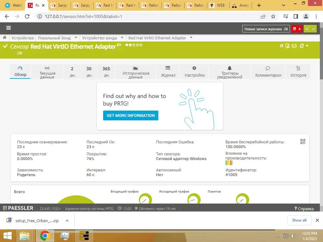The height and width of the screenshot is (242, 323).
Task: Open dropdown arrow next to refresh icon
Action: 307,46
